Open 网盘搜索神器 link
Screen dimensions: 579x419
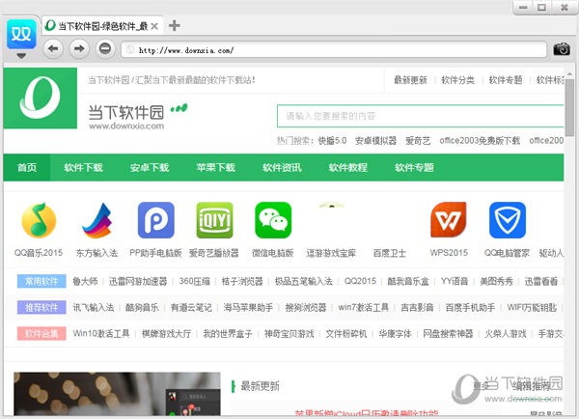[x=448, y=334]
